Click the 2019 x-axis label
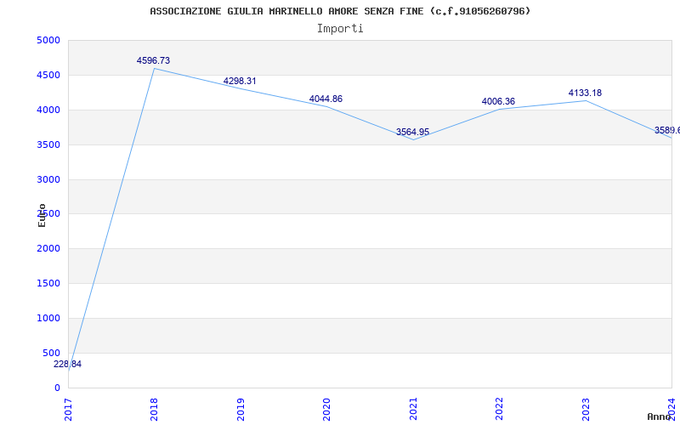 [x=241, y=409]
